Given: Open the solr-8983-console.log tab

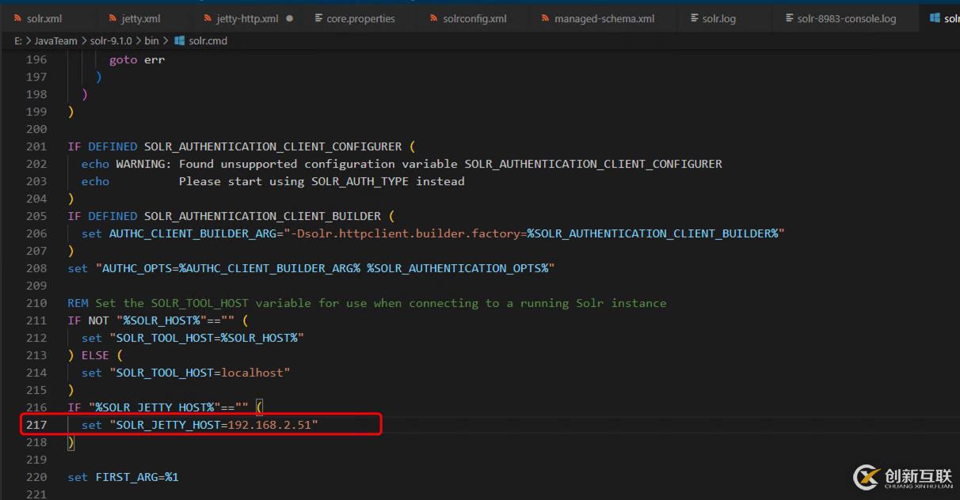Looking at the screenshot, I should click(846, 18).
